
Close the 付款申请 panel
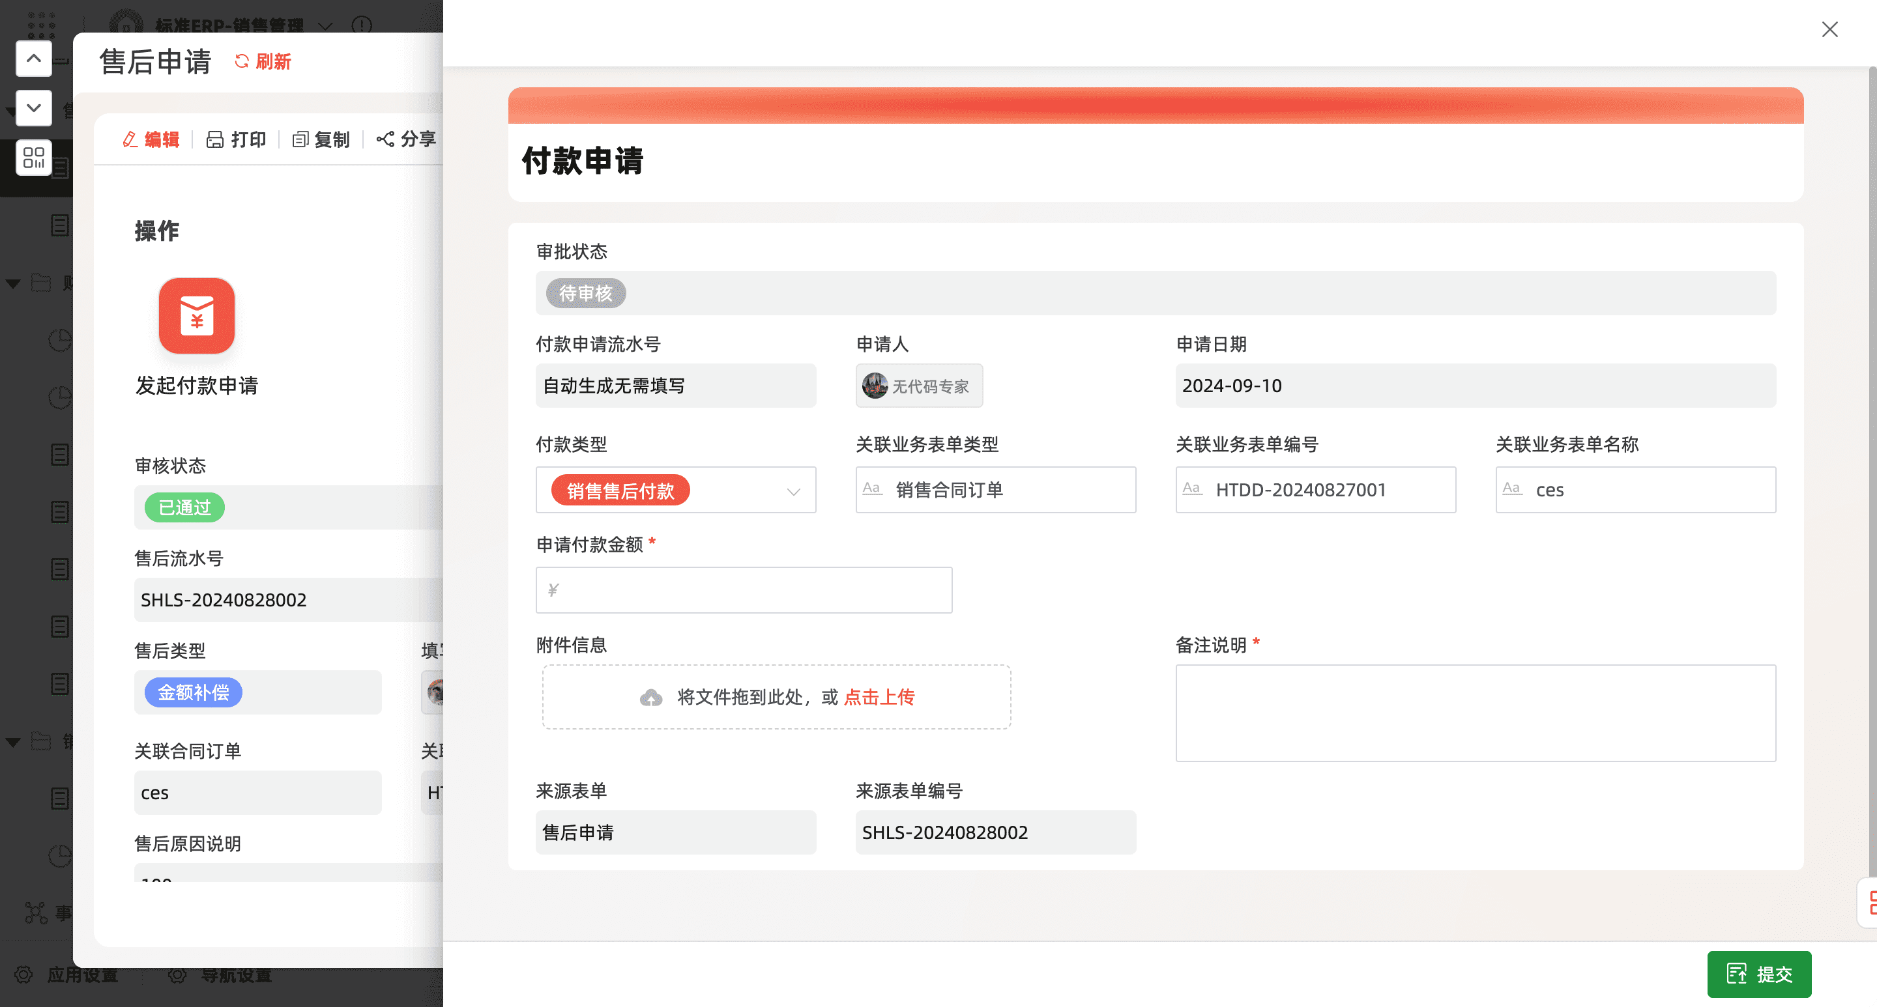pos(1829,29)
